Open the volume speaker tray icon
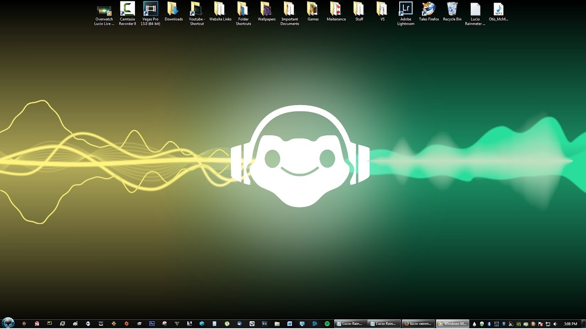Screen dimensions: 586x329 coord(555,324)
